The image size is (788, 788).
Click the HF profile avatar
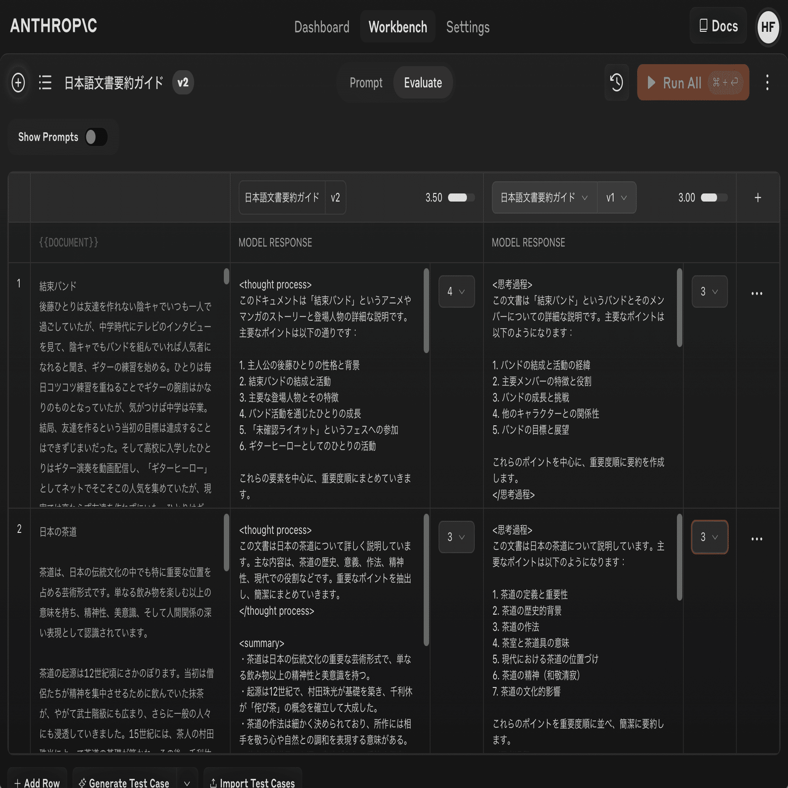click(x=768, y=26)
